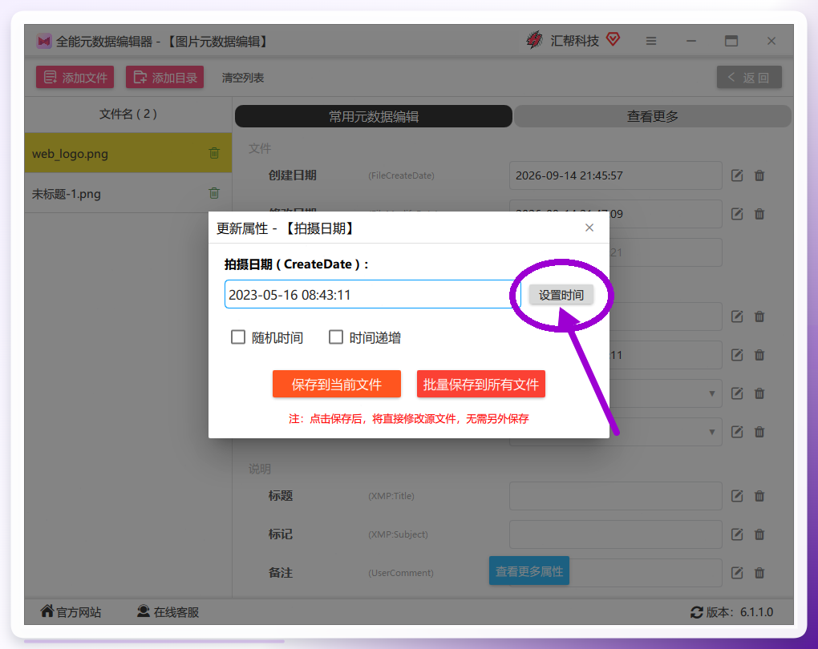Click the version text 6.1.1.0
The image size is (818, 649).
click(x=756, y=612)
